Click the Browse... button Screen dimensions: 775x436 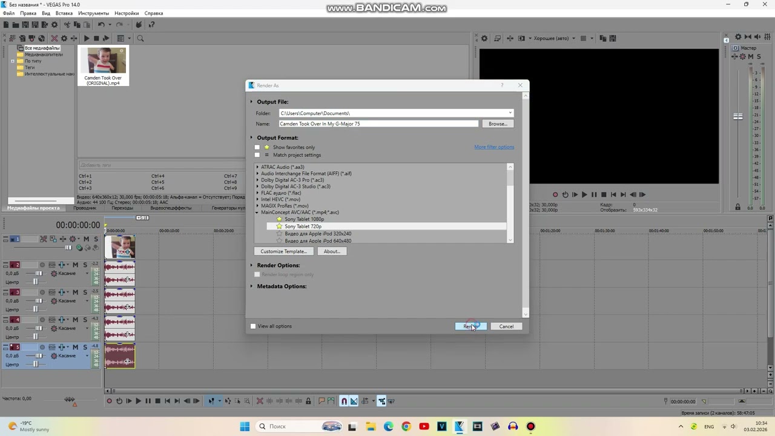498,124
